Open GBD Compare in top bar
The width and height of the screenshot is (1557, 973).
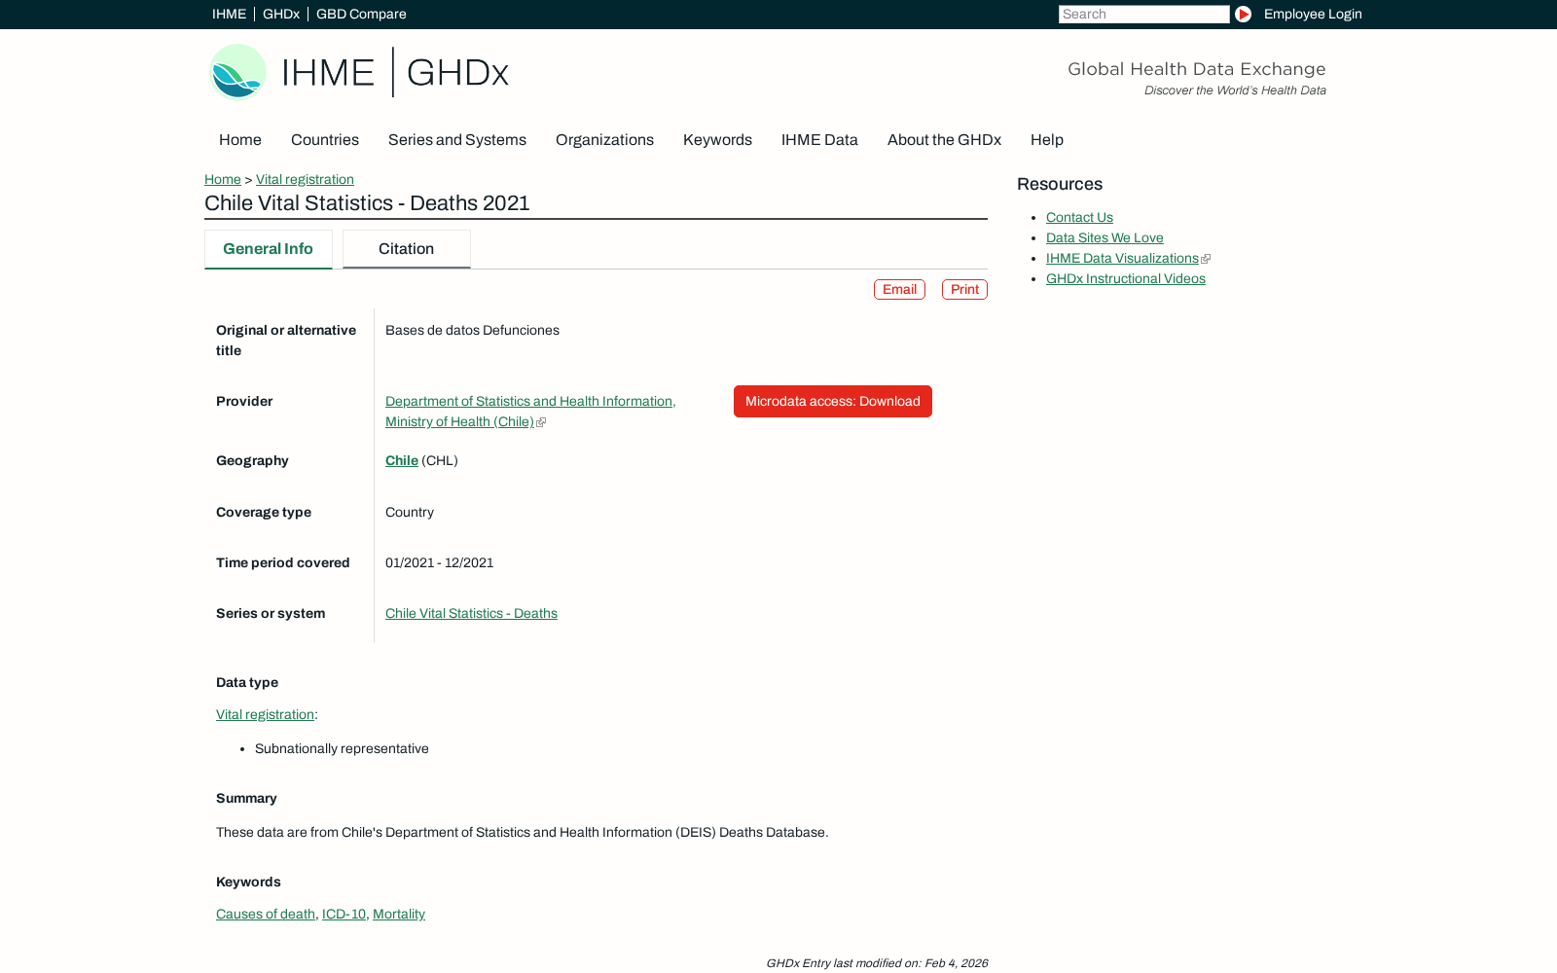coord(361,14)
